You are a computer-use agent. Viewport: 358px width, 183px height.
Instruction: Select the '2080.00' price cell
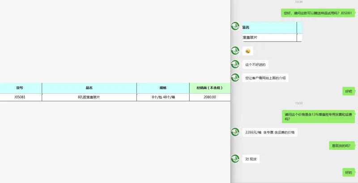(x=210, y=97)
